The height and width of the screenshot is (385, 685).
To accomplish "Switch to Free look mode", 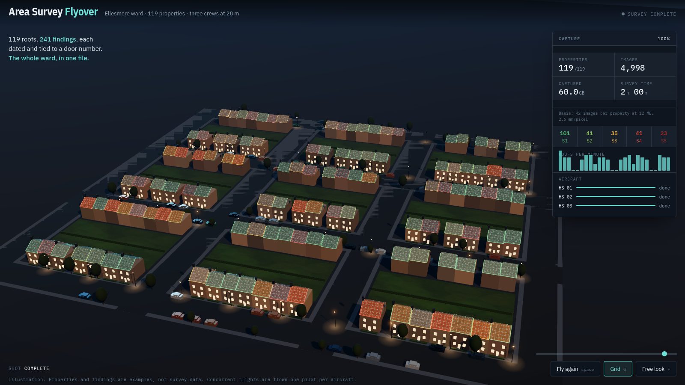I will coord(656,369).
